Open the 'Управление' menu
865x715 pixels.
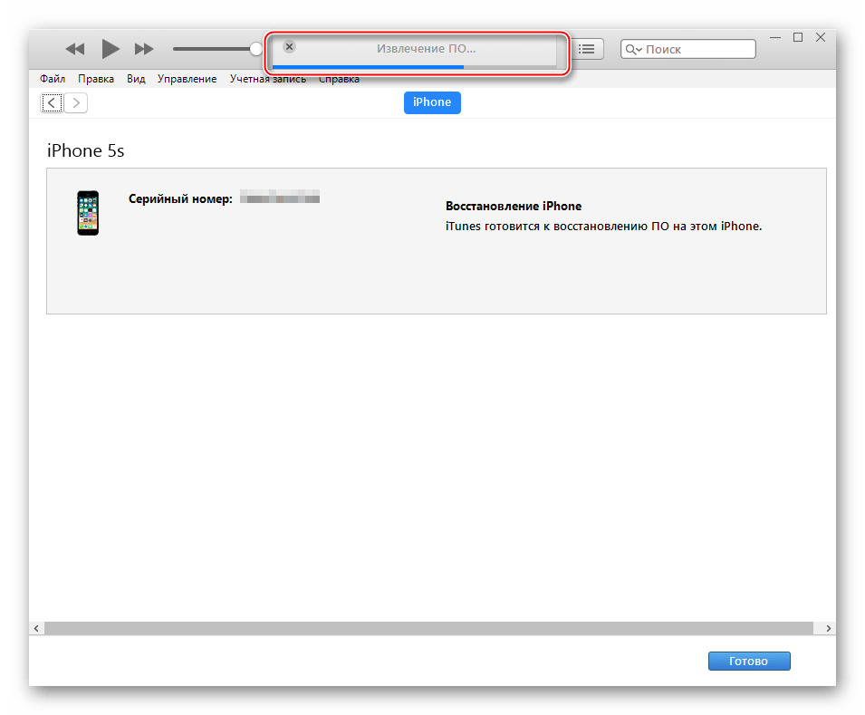(187, 79)
